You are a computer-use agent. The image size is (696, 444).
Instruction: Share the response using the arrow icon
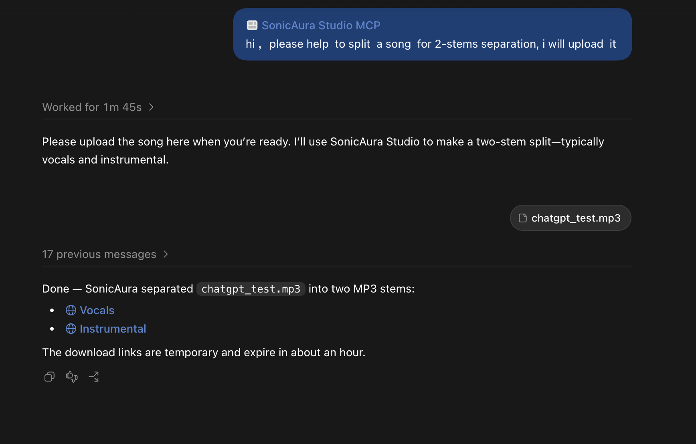pyautogui.click(x=94, y=377)
